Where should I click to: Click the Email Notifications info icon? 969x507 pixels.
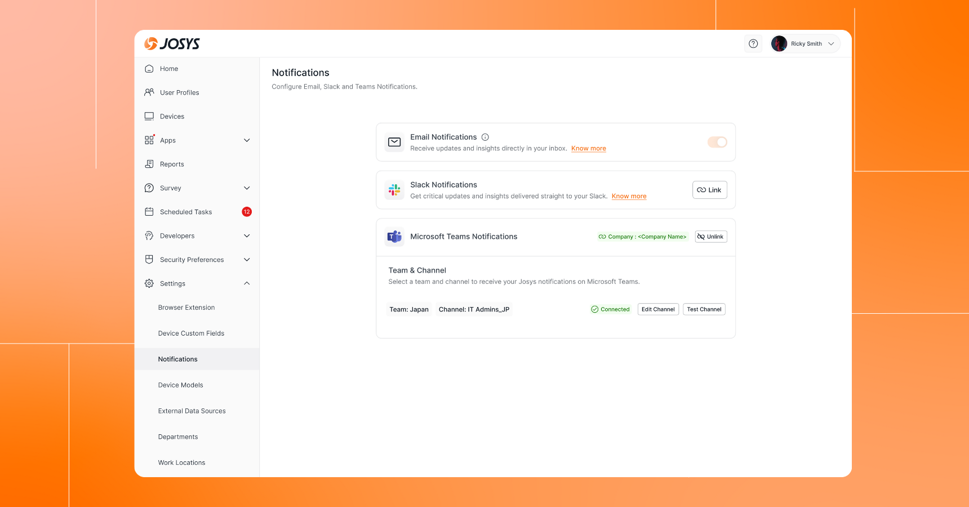tap(485, 137)
